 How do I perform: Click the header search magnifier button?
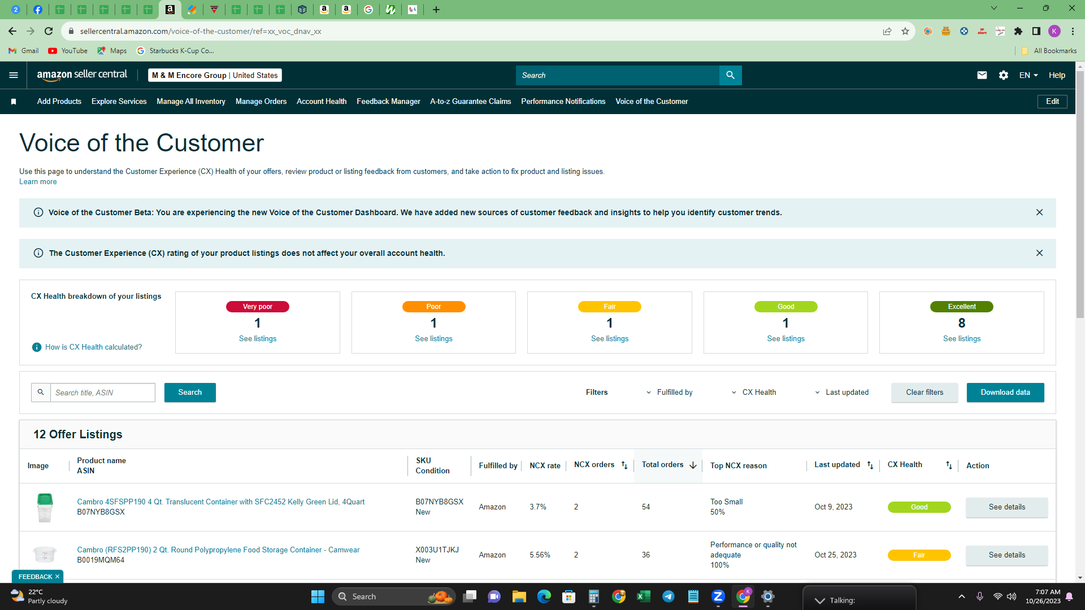(730, 75)
